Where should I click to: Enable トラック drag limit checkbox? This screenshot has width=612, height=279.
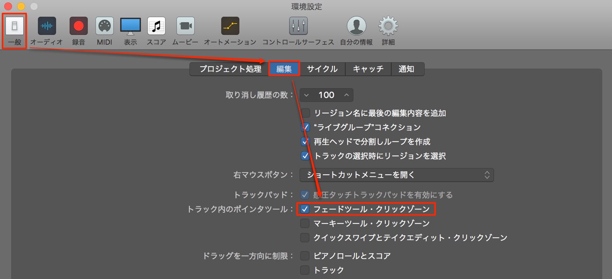click(x=305, y=270)
